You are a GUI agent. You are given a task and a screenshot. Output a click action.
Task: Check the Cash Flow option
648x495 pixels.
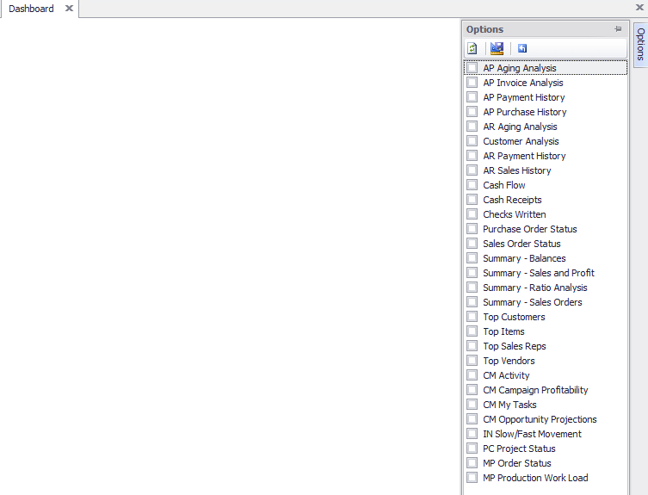(472, 185)
